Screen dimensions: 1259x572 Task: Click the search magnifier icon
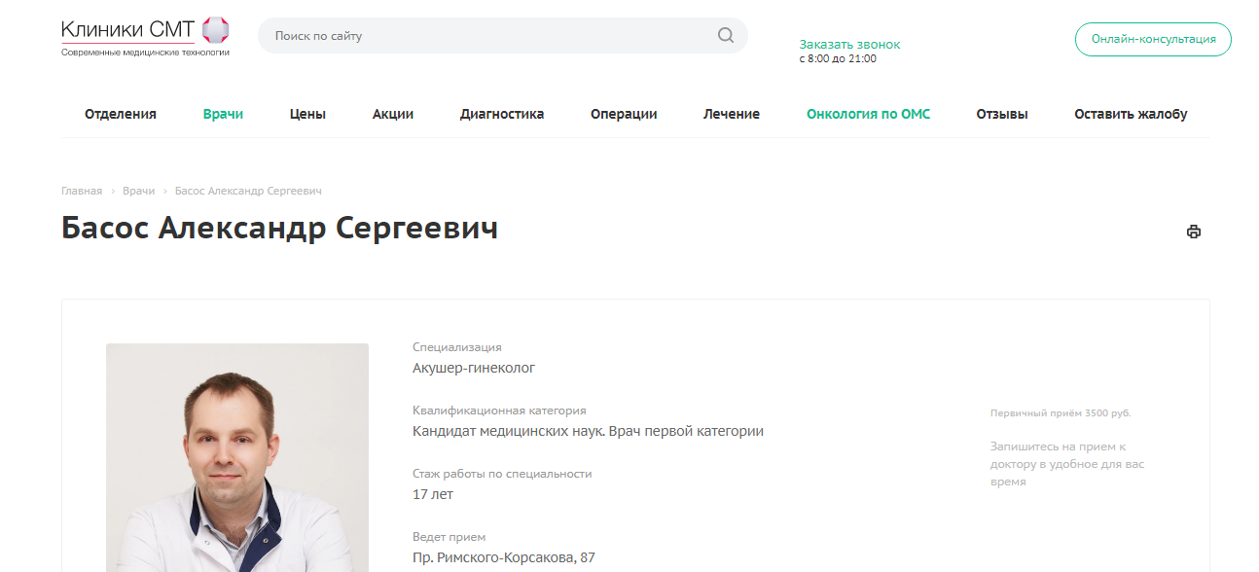[x=726, y=36]
